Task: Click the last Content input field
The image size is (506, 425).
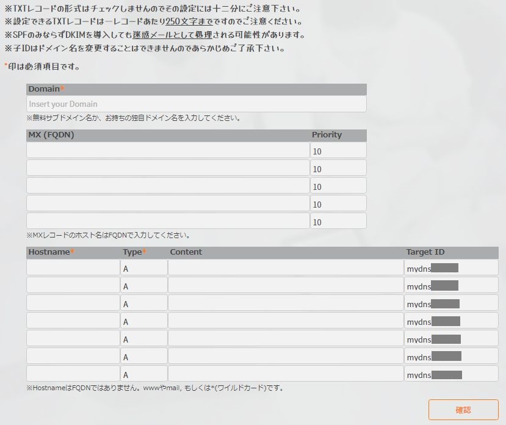Action: [286, 374]
